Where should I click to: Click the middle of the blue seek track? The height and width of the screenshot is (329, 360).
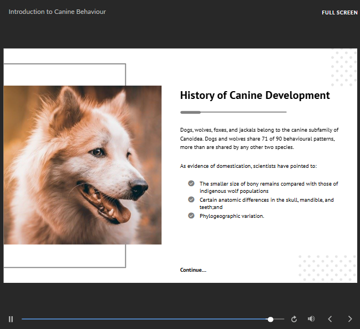coord(145,320)
